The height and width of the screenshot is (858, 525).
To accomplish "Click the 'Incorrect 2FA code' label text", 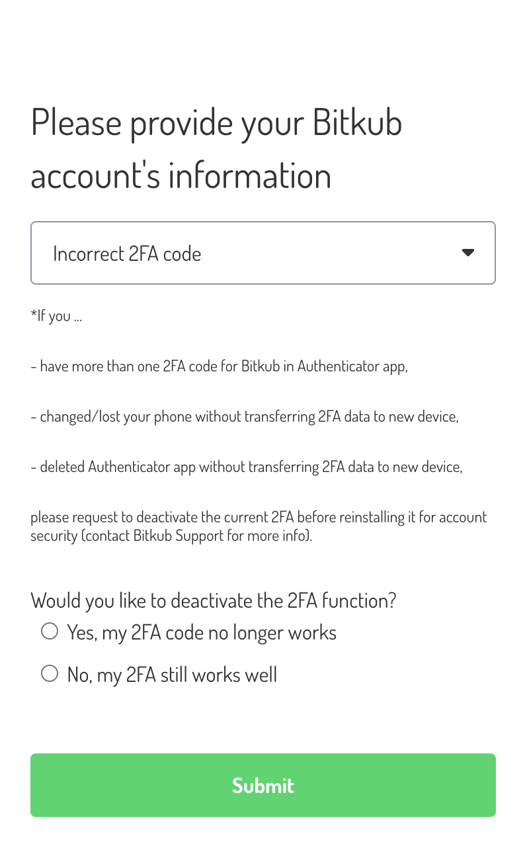I will click(127, 252).
